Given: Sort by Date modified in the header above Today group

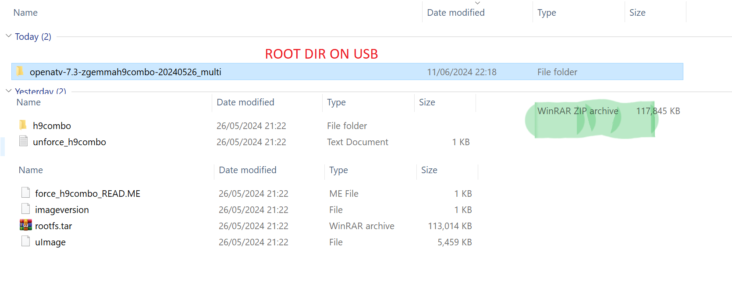Looking at the screenshot, I should [456, 13].
